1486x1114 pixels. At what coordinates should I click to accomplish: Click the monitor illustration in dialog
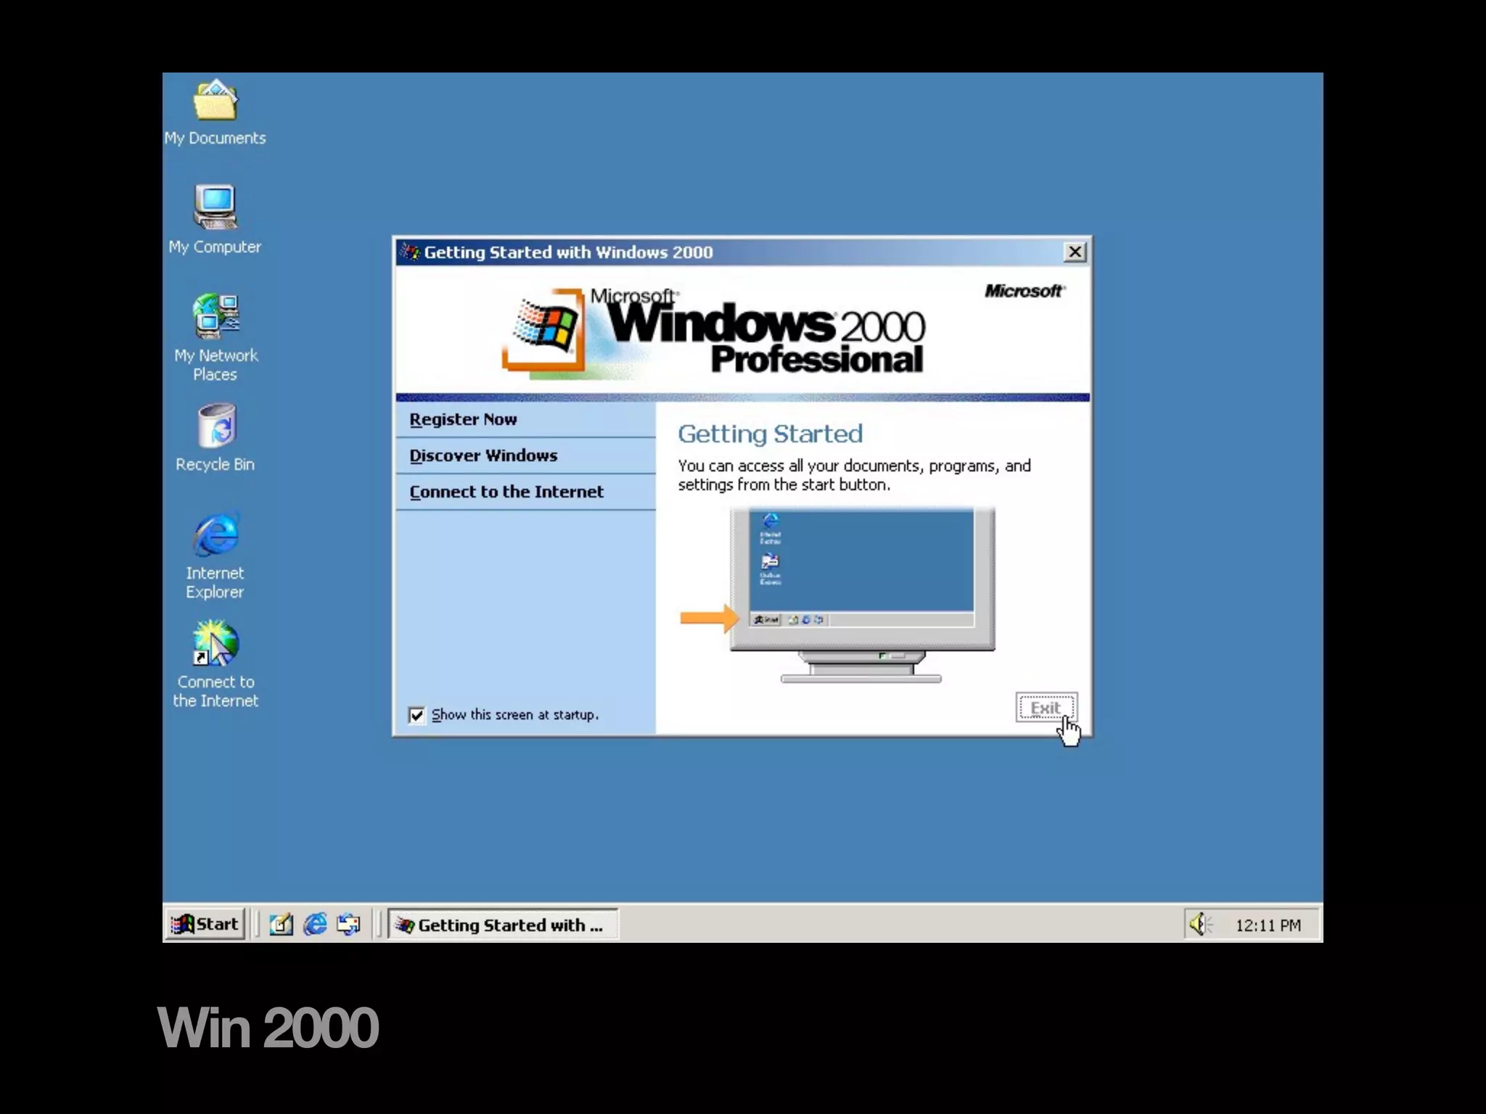click(x=862, y=595)
